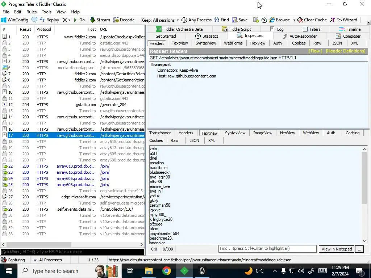The image size is (371, 278).
Task: Open the File menu
Action: [6, 12]
